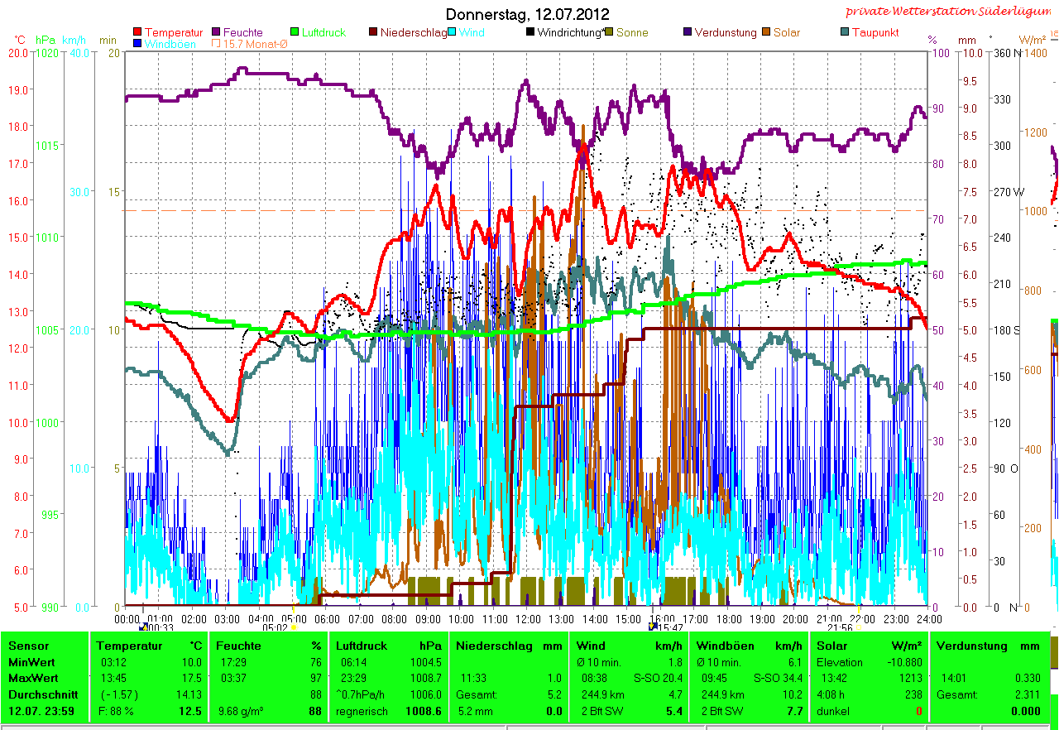Click the moon icon at 15:47
This screenshot has height=730, width=1059.
[652, 627]
